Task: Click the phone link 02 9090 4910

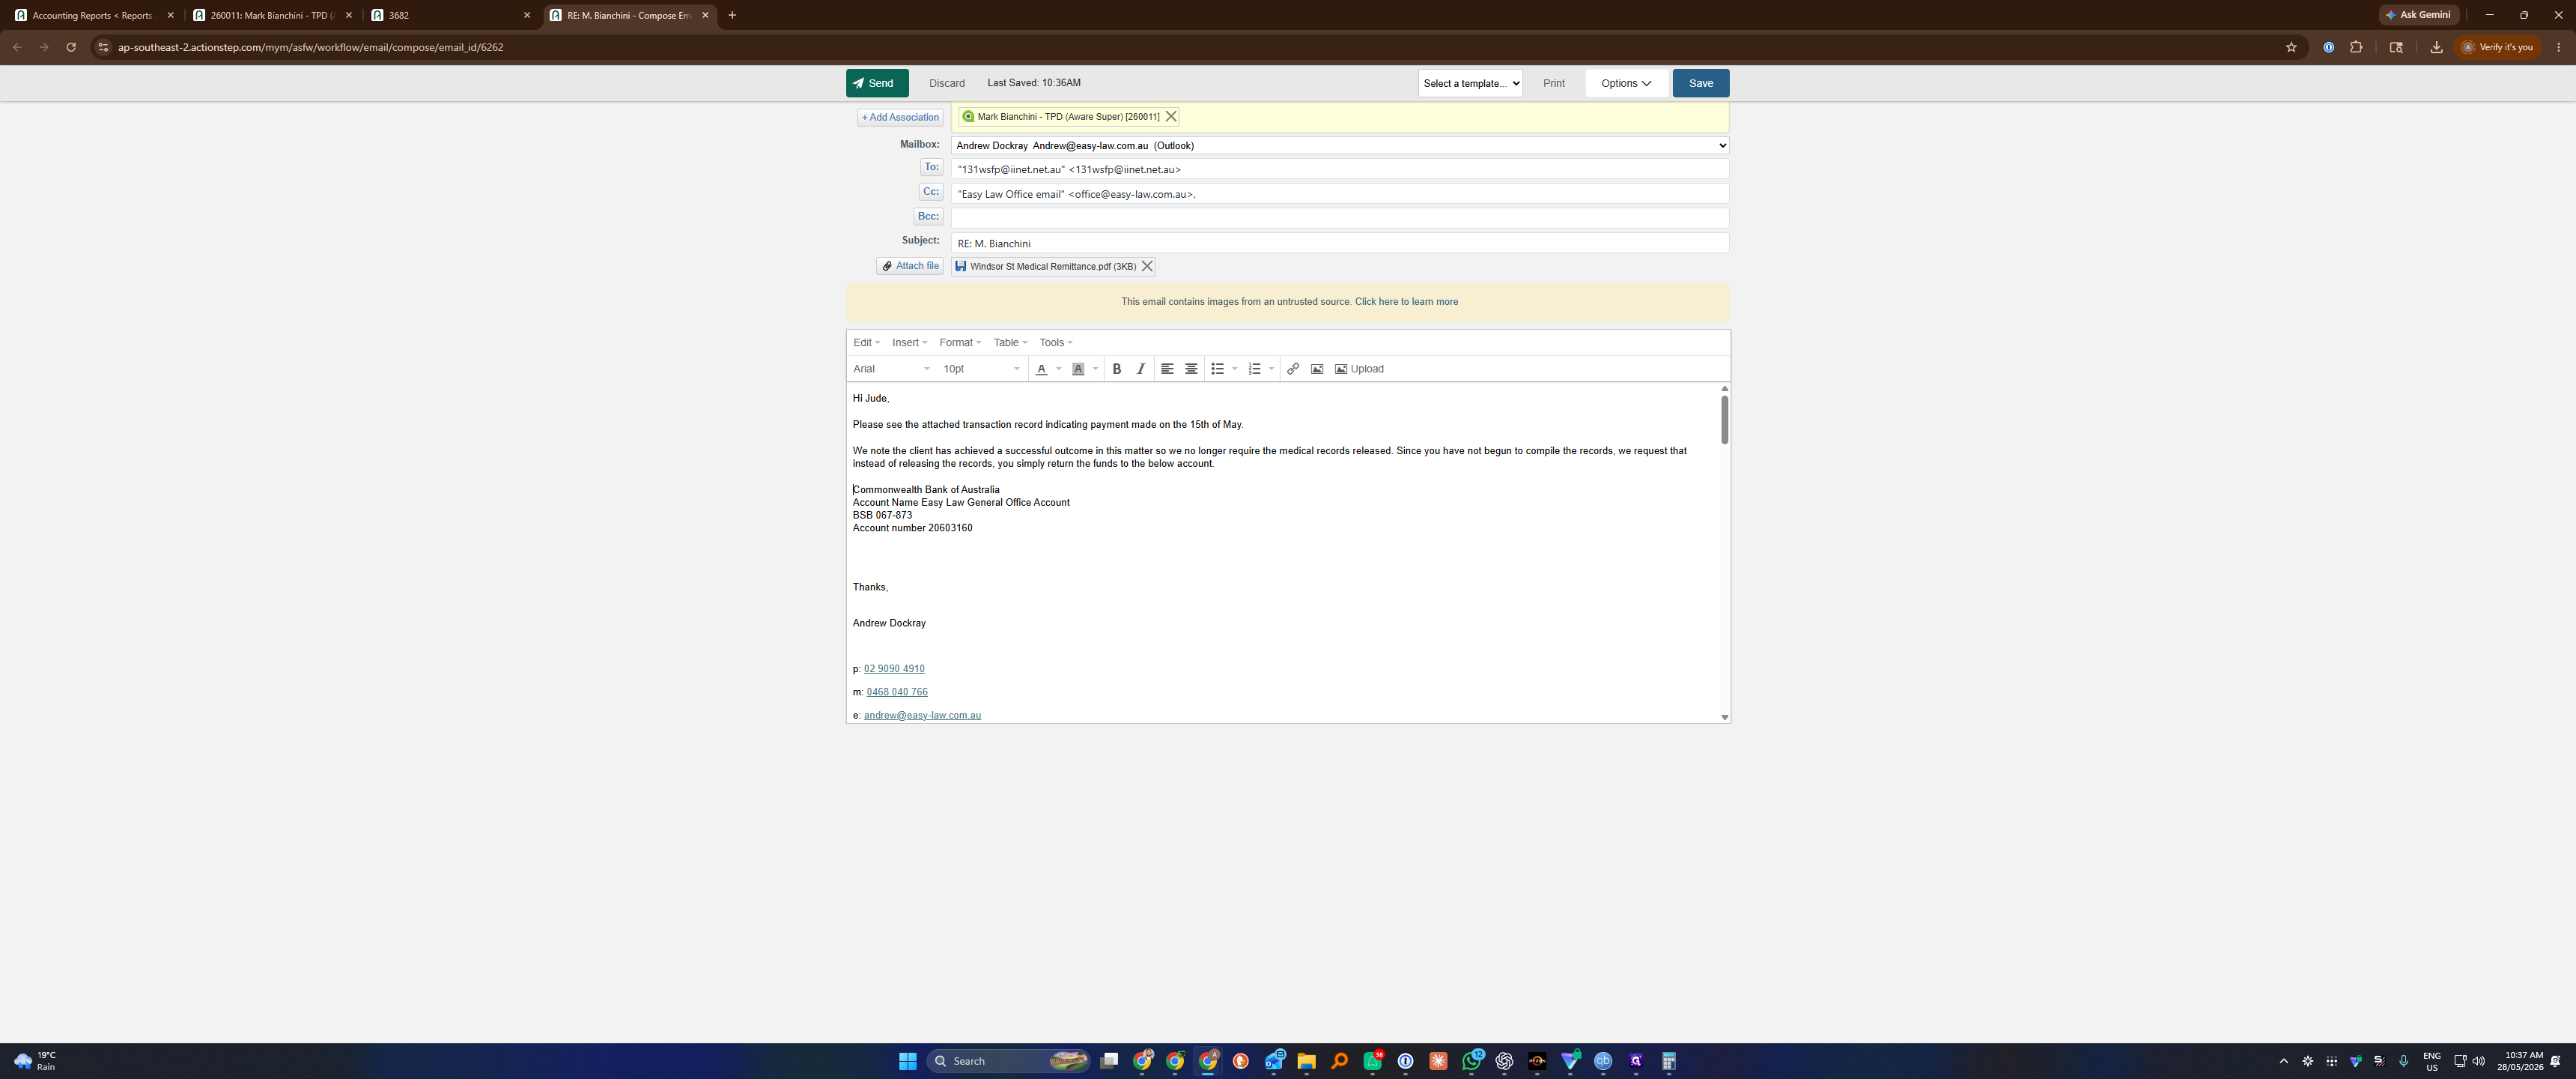Action: pos(893,668)
